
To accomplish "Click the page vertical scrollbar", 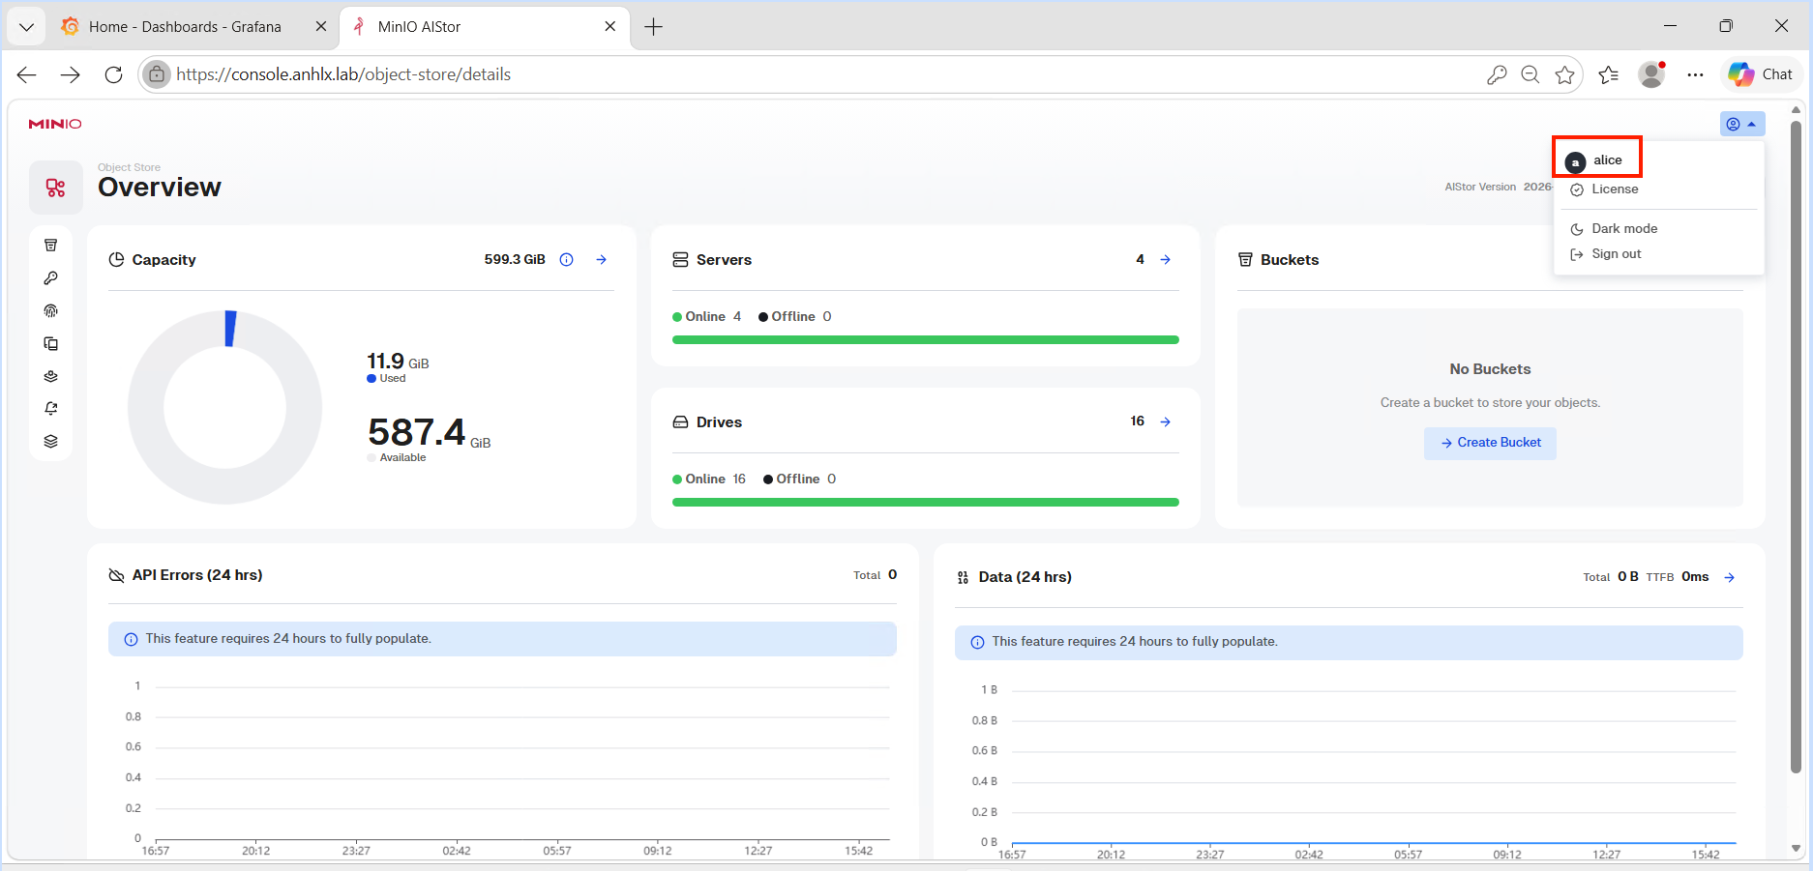I will [1796, 448].
